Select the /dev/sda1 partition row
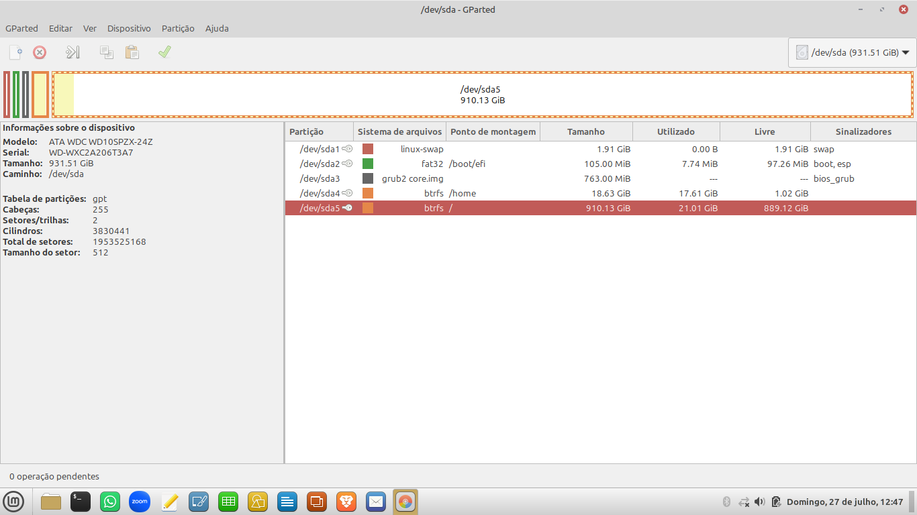Viewport: 917px width, 515px height. tap(601, 149)
